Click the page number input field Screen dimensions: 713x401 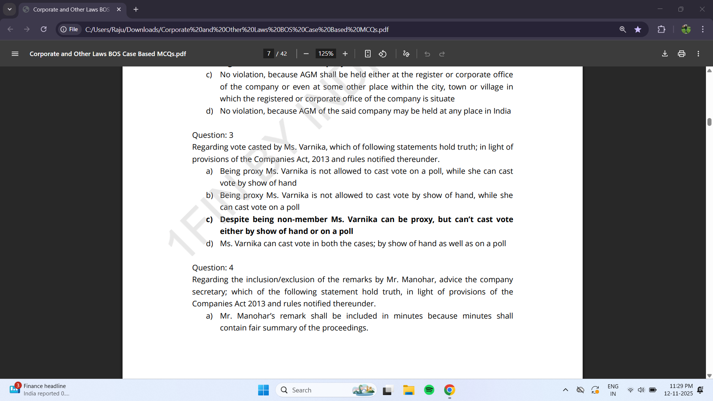pyautogui.click(x=268, y=54)
